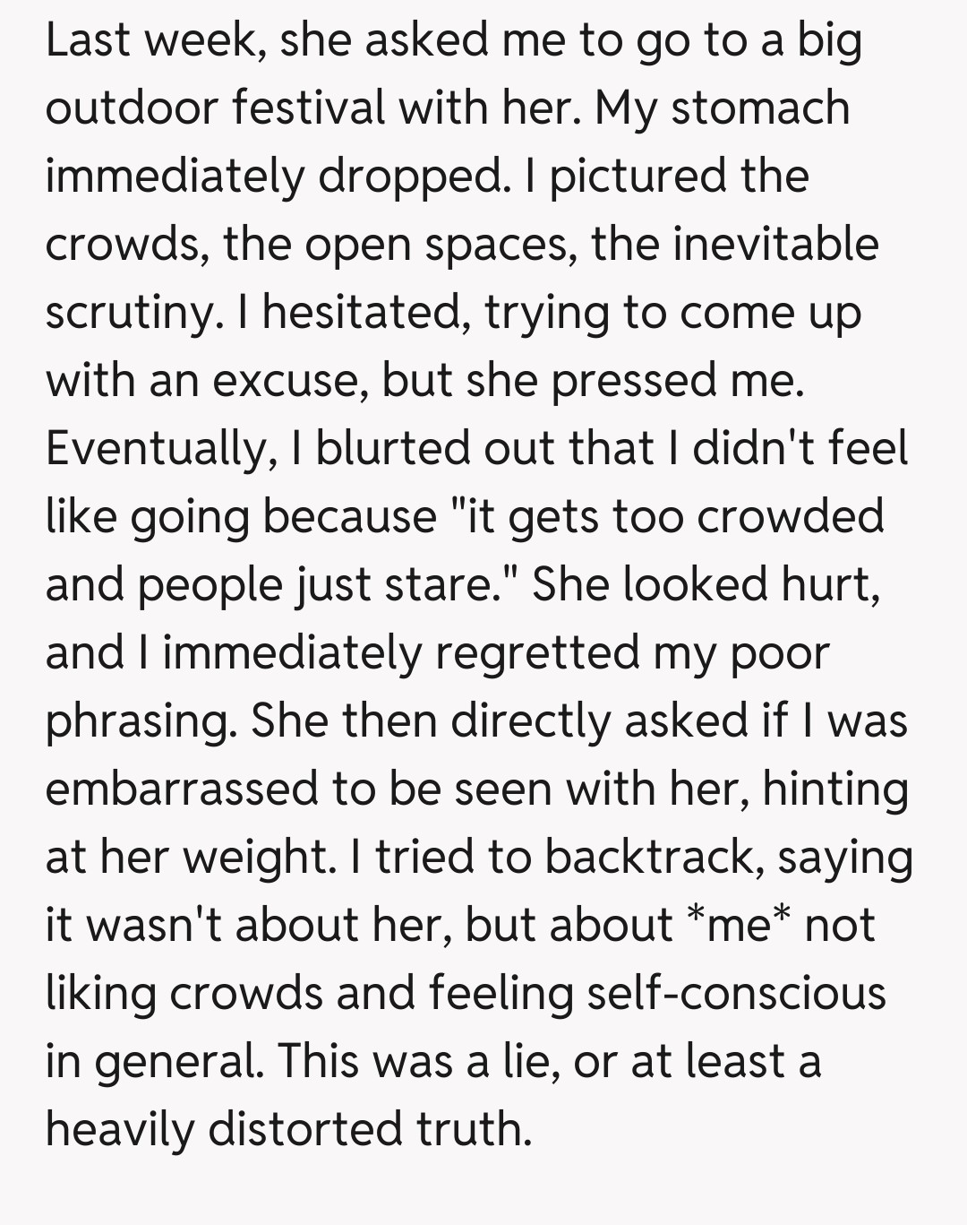
Task: Click the words "Last week" at start
Action: (152, 40)
